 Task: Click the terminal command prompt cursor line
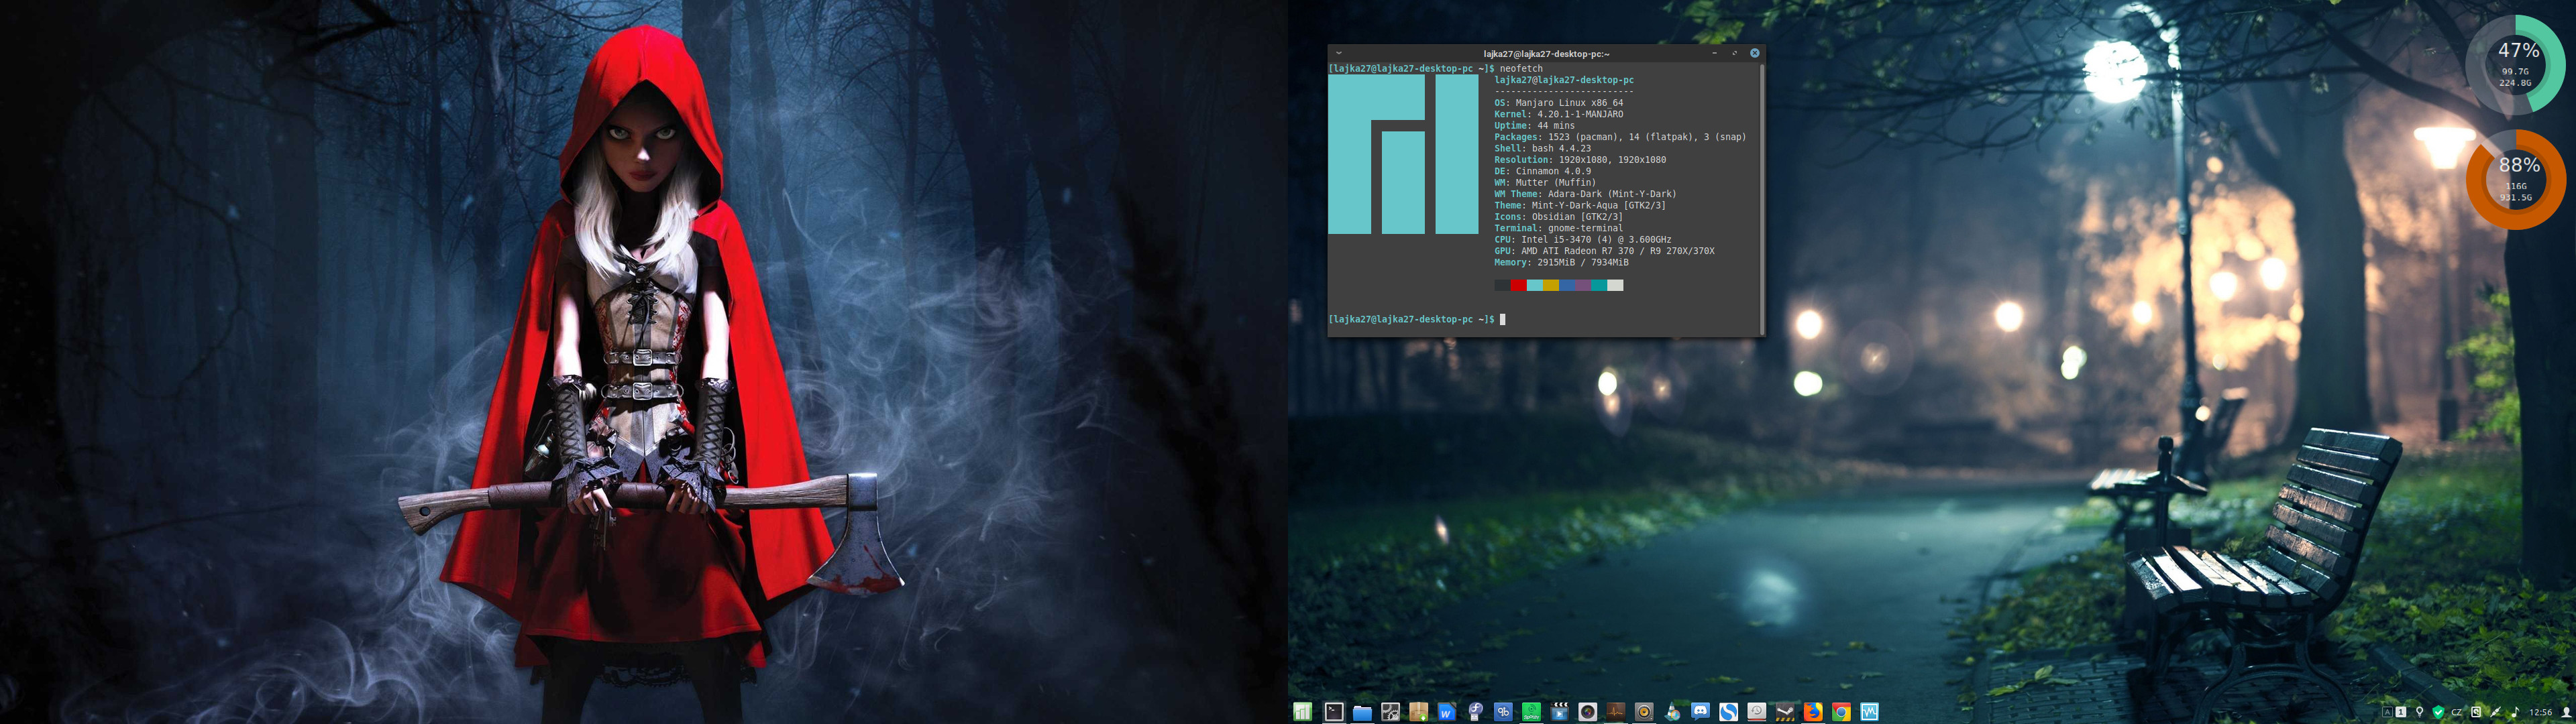1417,319
